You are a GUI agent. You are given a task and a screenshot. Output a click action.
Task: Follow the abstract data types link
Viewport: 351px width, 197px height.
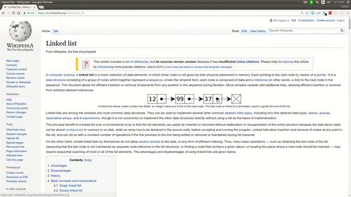pos(239,113)
